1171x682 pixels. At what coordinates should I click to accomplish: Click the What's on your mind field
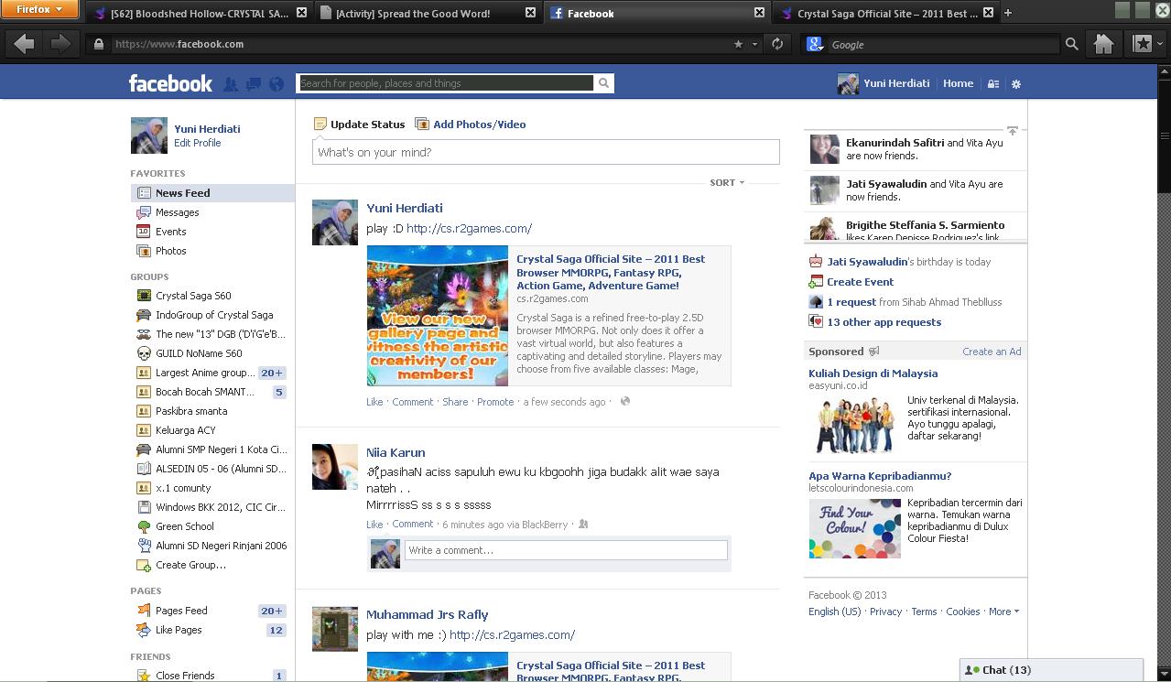coord(546,152)
